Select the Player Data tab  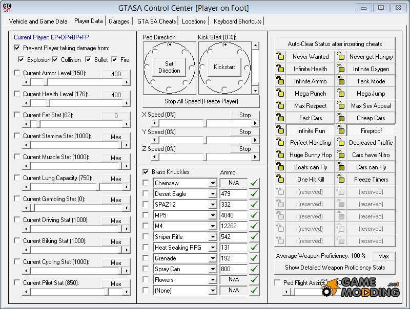(x=88, y=21)
